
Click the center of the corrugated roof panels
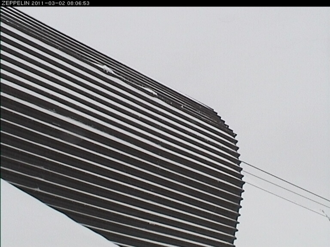(120, 142)
